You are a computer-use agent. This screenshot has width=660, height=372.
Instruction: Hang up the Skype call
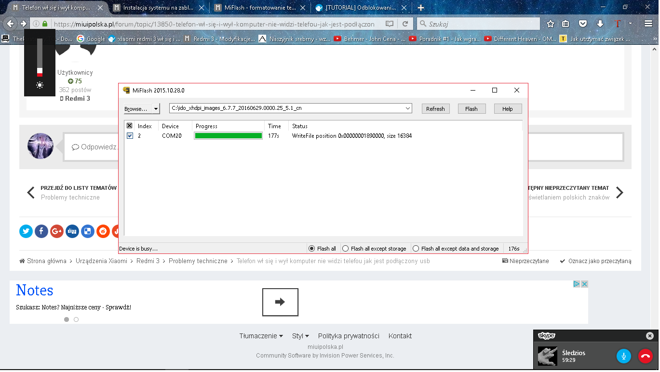(645, 357)
